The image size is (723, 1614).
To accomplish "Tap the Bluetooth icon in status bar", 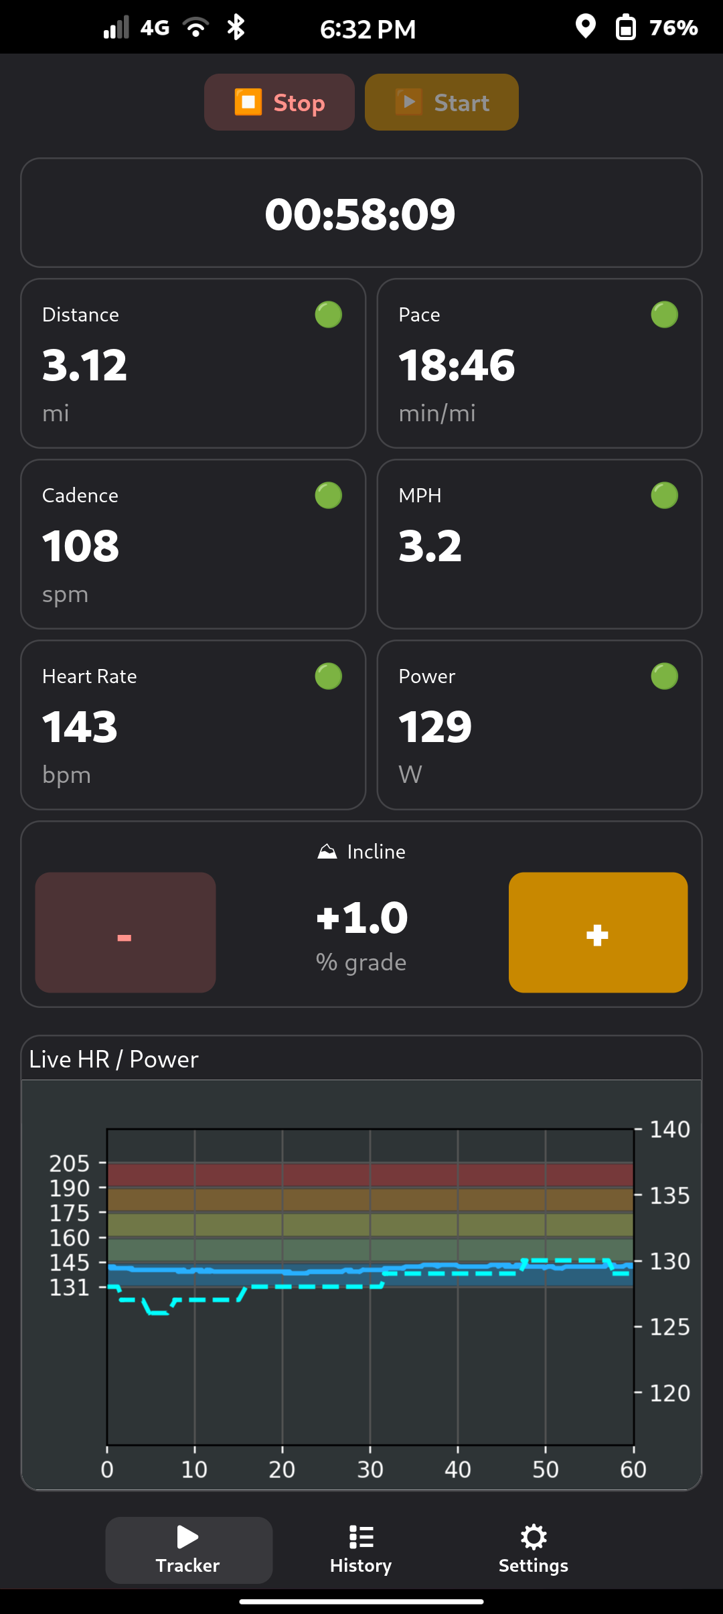I will [236, 27].
